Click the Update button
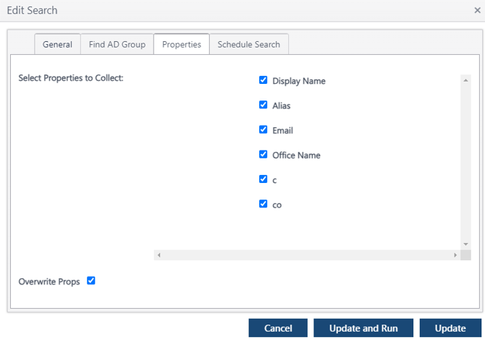The image size is (485, 342). 450,328
